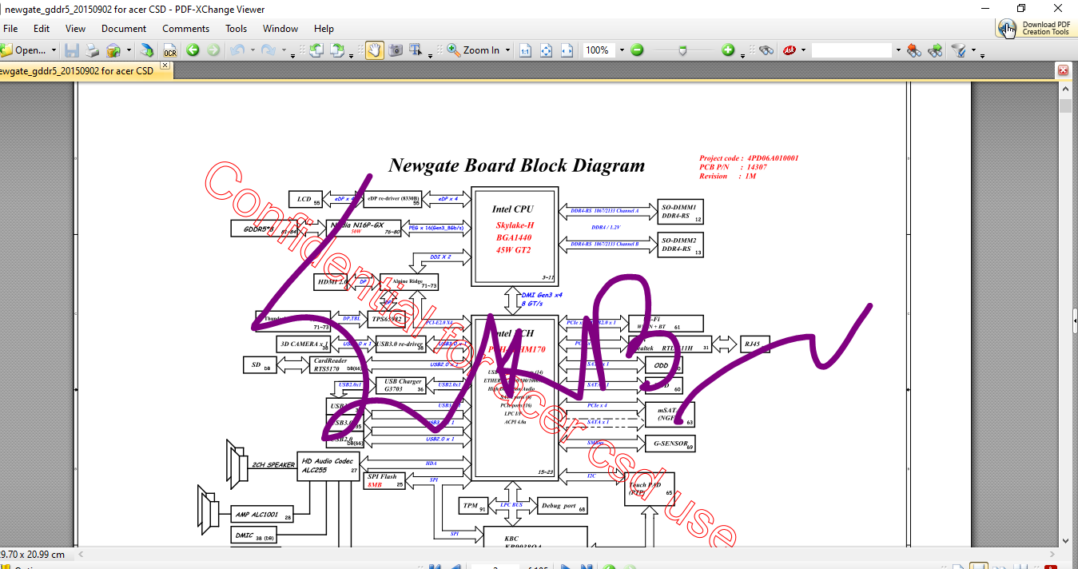The image size is (1078, 569).
Task: Open the File menu
Action: click(x=10, y=29)
